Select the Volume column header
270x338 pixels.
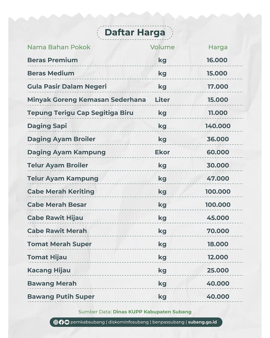(x=162, y=47)
